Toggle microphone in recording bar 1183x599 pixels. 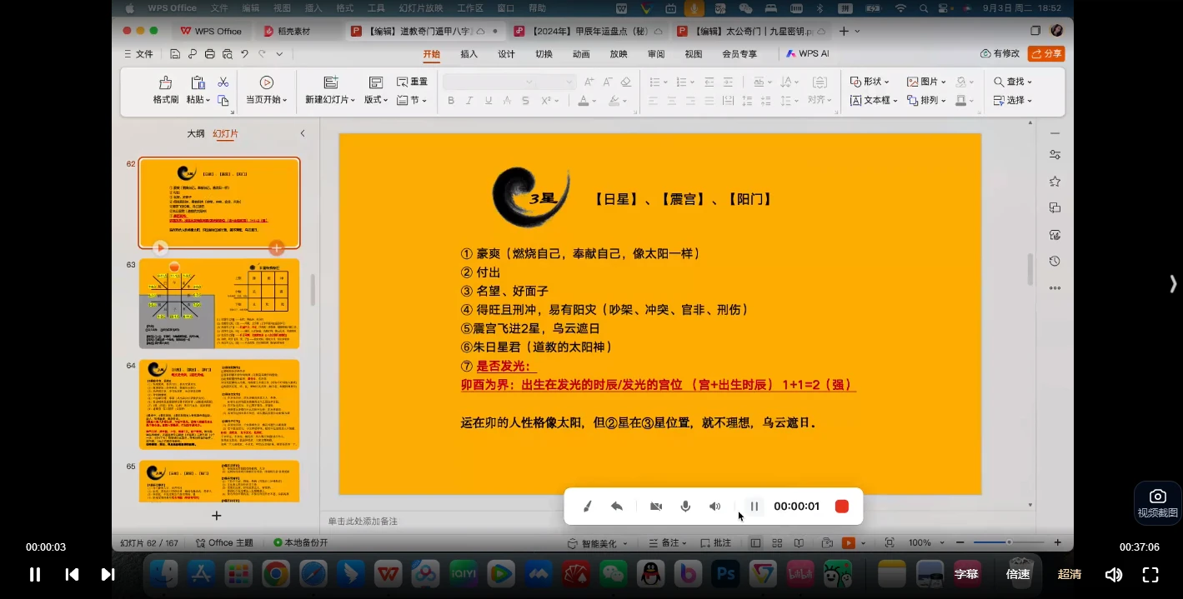click(x=685, y=507)
